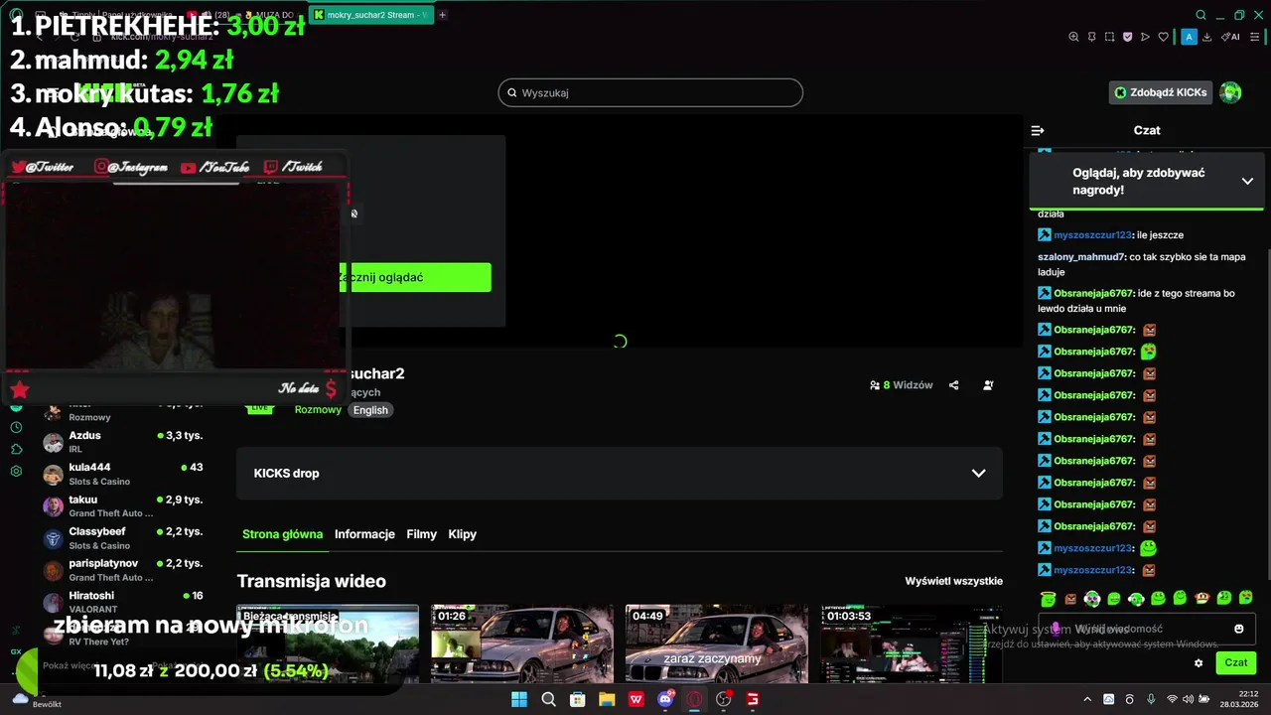Screen dimensions: 1271x715
Task: Click the English language tag
Action: click(370, 410)
